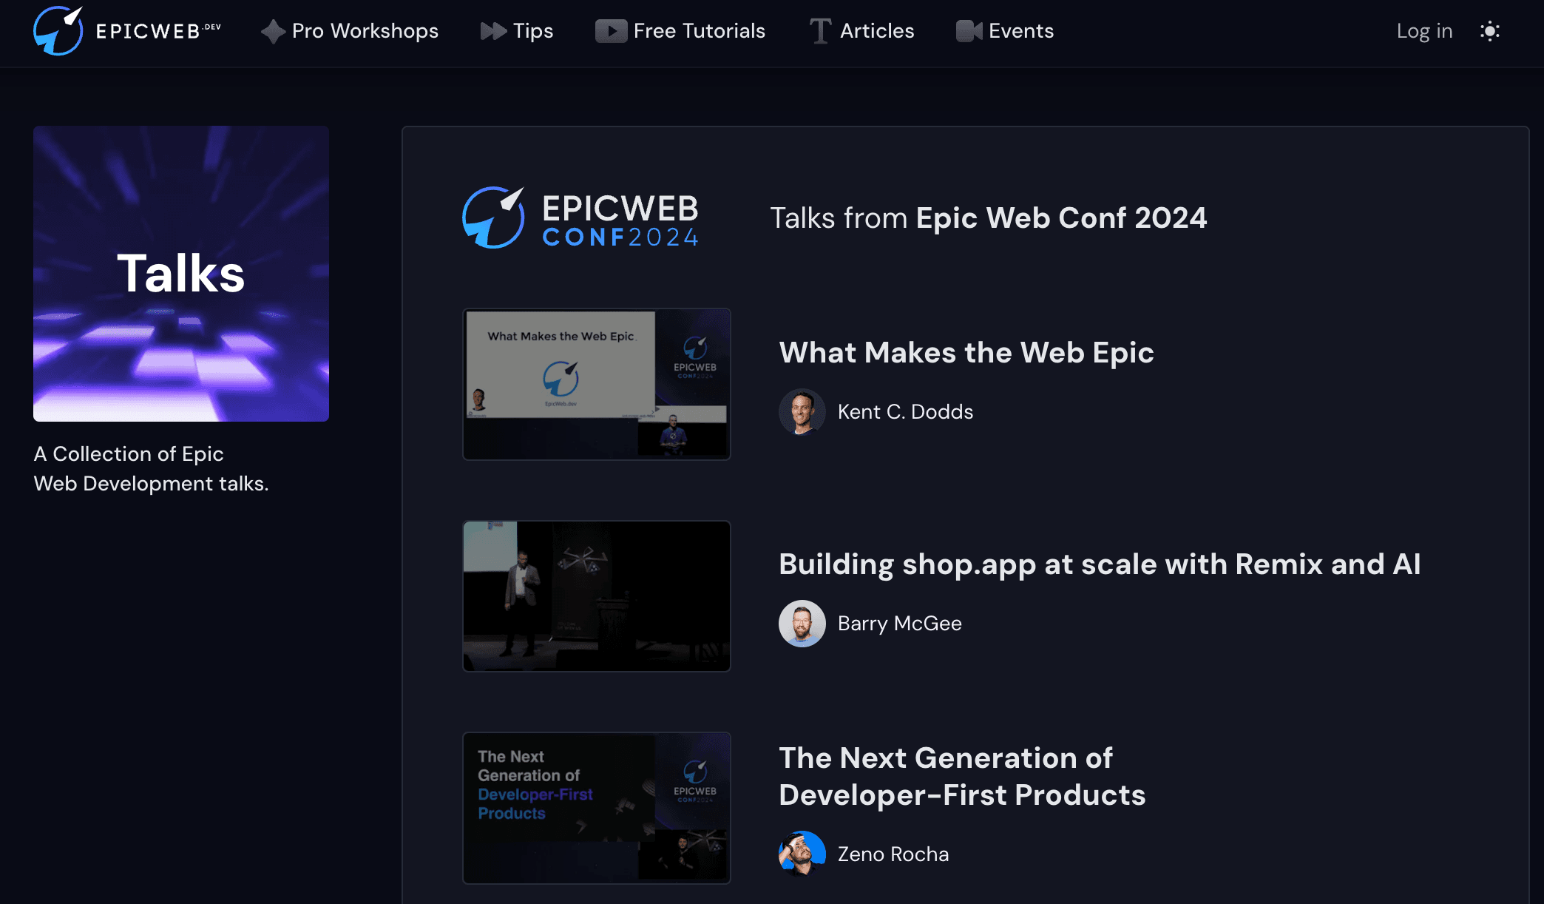
Task: Click Kent C. Dodds avatar image
Action: [x=802, y=411]
